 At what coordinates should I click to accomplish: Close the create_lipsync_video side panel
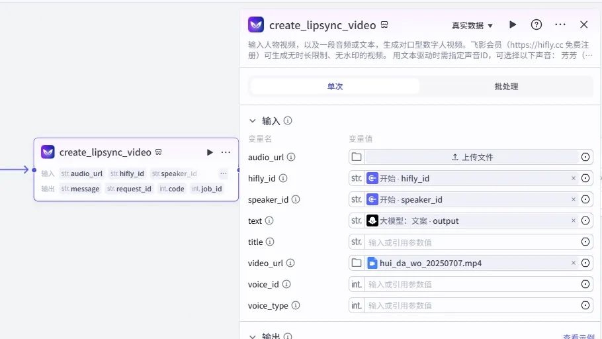tap(584, 24)
